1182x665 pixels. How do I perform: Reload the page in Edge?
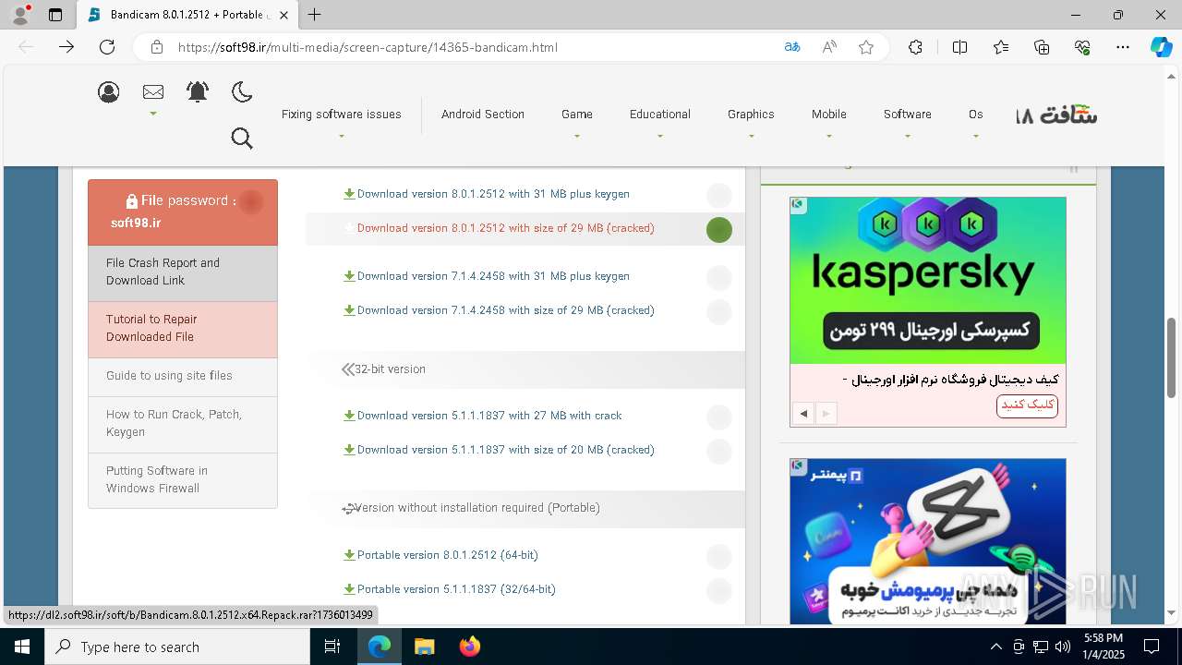tap(107, 47)
